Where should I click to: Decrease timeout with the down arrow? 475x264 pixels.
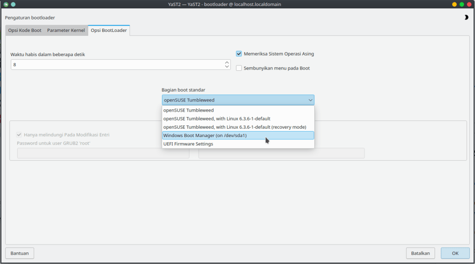click(227, 67)
